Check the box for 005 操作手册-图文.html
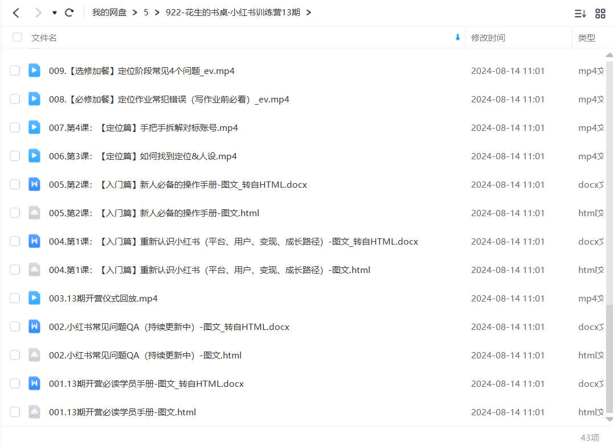The image size is (613, 446). point(15,213)
